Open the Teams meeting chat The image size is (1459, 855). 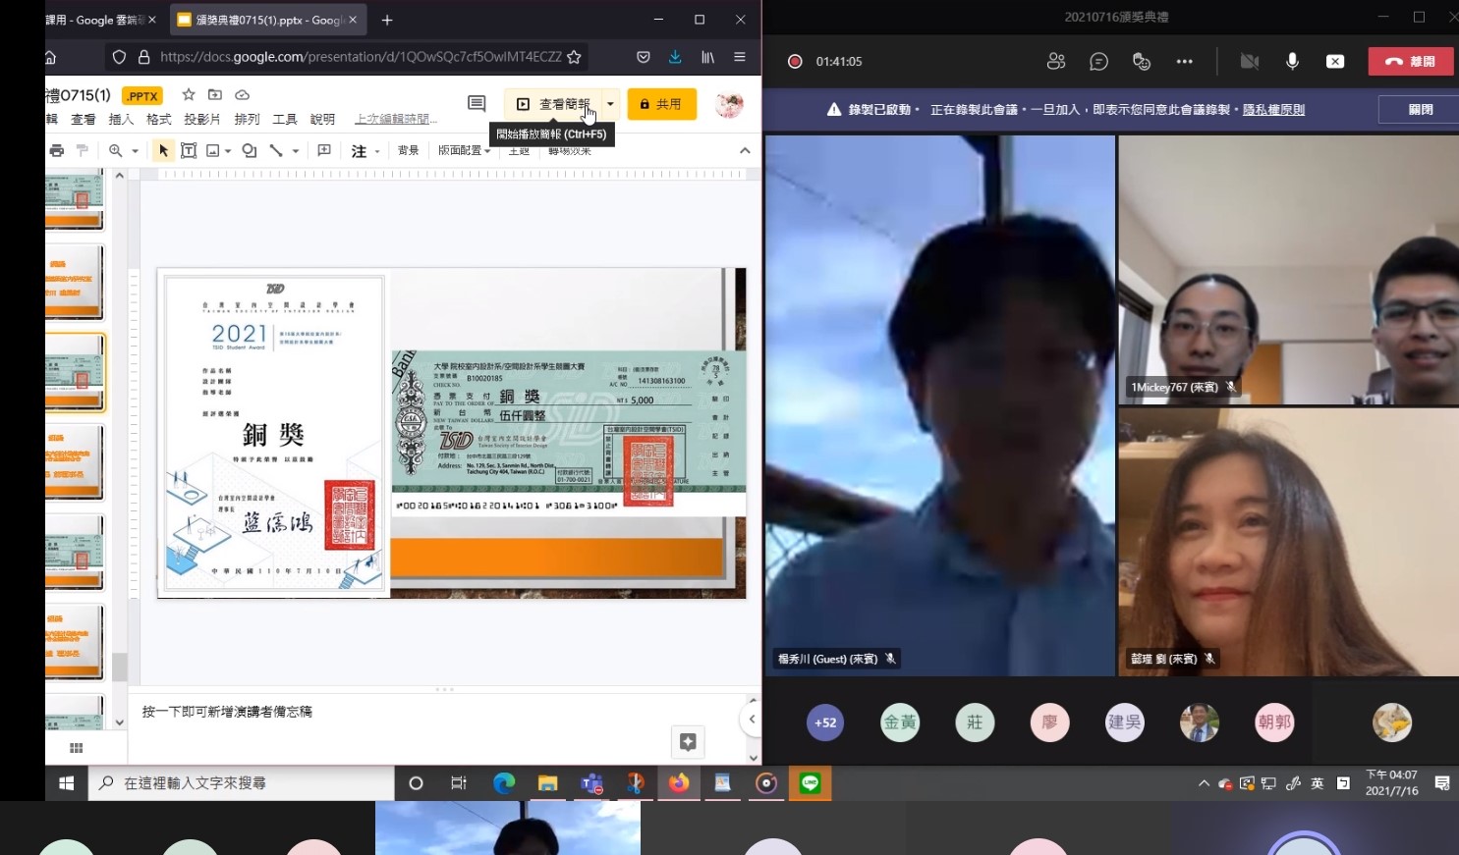pyautogui.click(x=1098, y=61)
